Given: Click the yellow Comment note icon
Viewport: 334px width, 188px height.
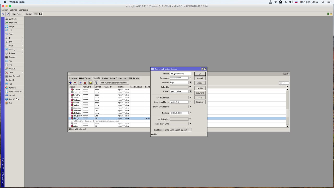Looking at the screenshot, I should pos(91,83).
